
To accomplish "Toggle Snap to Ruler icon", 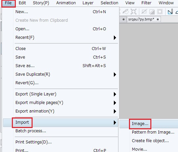I will click(170, 12).
